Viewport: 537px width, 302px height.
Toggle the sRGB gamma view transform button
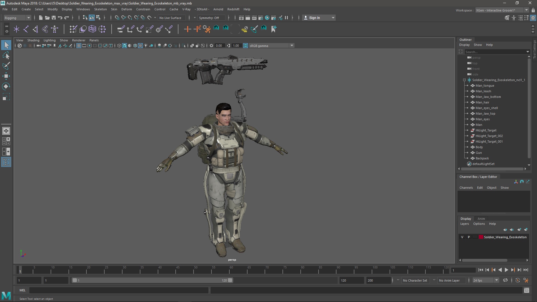246,46
